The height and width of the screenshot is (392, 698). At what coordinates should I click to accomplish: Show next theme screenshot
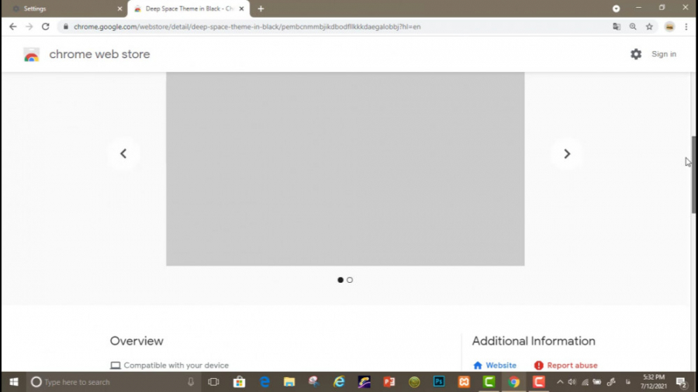pos(567,153)
